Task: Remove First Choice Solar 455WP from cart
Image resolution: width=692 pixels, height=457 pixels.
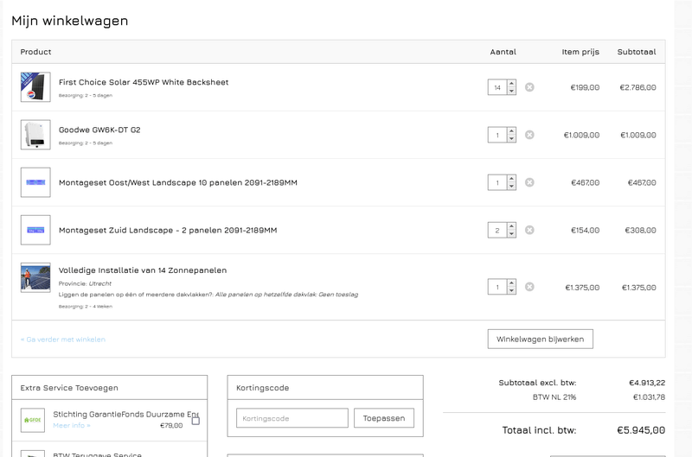Action: tap(529, 87)
